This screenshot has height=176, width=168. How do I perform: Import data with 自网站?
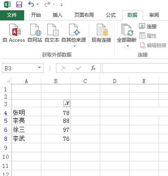click(x=35, y=33)
